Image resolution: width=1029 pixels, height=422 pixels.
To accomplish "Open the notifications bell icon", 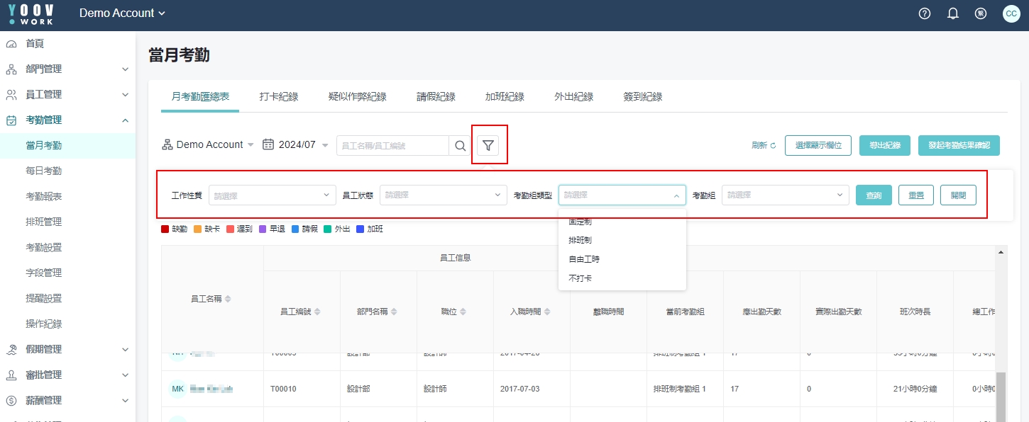I will pyautogui.click(x=953, y=13).
